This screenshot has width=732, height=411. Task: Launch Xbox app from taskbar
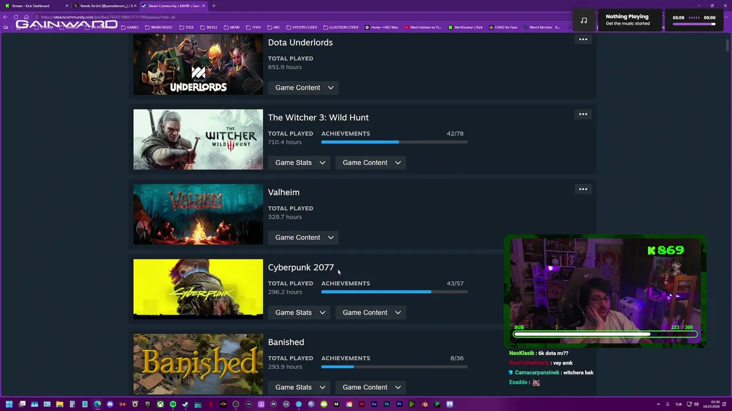click(x=160, y=404)
